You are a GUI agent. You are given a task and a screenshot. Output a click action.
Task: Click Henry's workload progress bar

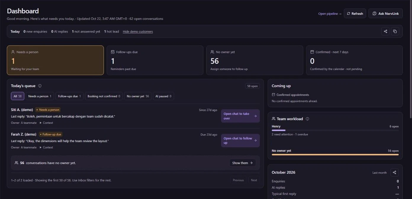tap(335, 130)
